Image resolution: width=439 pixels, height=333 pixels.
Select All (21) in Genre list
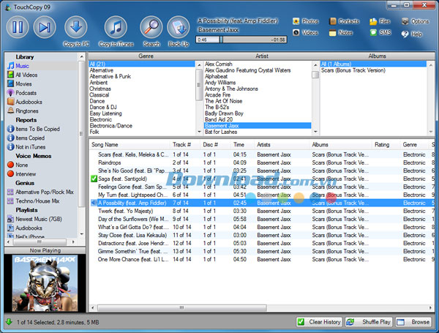pyautogui.click(x=142, y=64)
